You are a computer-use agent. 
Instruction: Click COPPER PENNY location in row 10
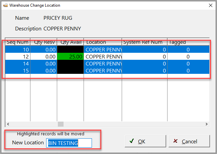[x=103, y=49]
